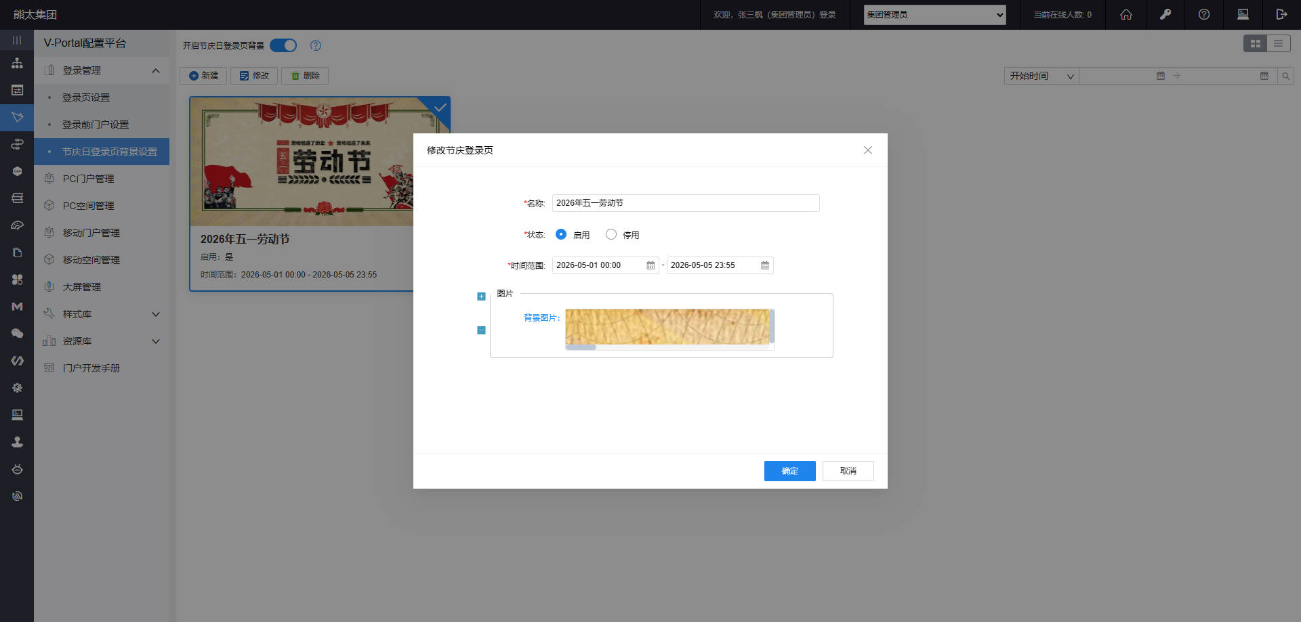Viewport: 1301px width, 622px height.
Task: Click the 名称 name input field
Action: 685,203
